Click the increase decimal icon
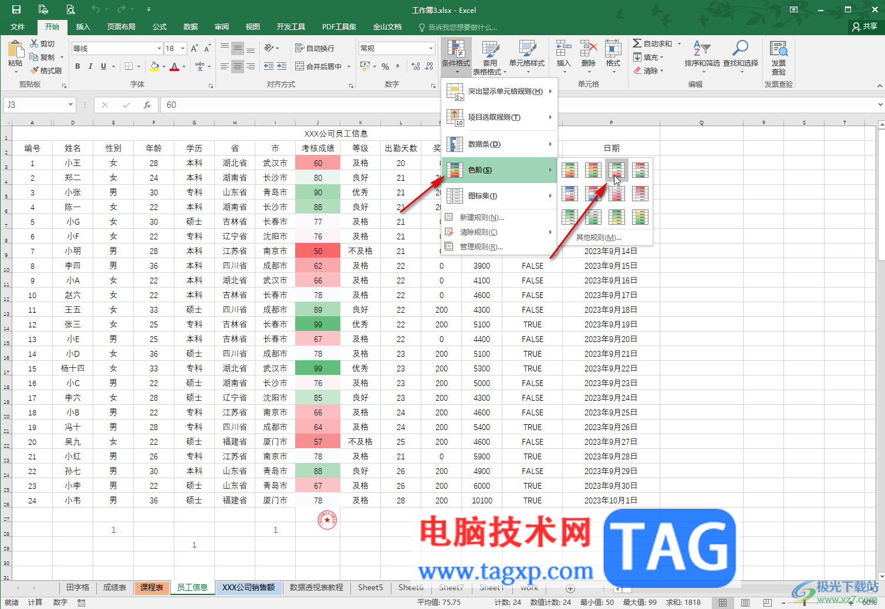 (416, 66)
